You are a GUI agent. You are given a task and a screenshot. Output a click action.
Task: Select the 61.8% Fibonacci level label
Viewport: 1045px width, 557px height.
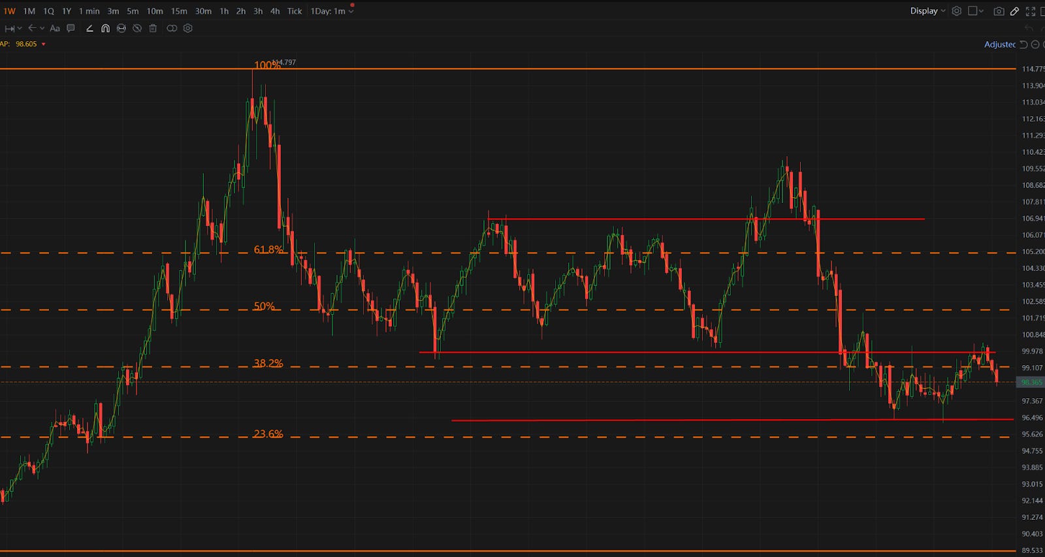click(268, 249)
